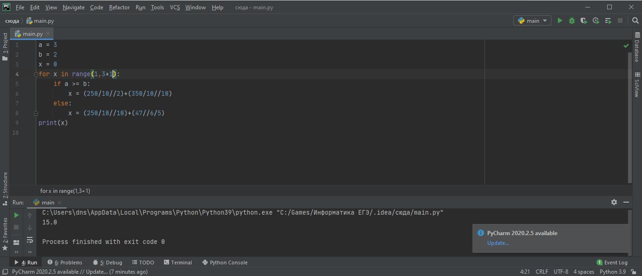Open Search Everywhere magnifier
Image resolution: width=642 pixels, height=276 pixels.
tap(635, 20)
